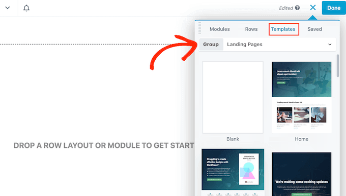Viewport: 346px width, 196px height.
Task: Expand the title bar chevron menu
Action: [8, 8]
